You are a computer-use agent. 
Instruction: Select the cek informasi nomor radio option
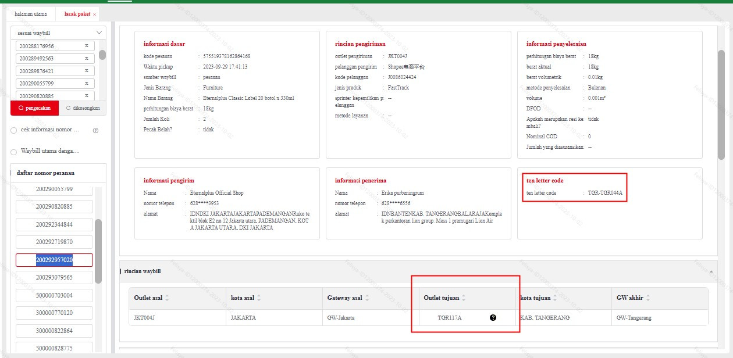click(14, 130)
